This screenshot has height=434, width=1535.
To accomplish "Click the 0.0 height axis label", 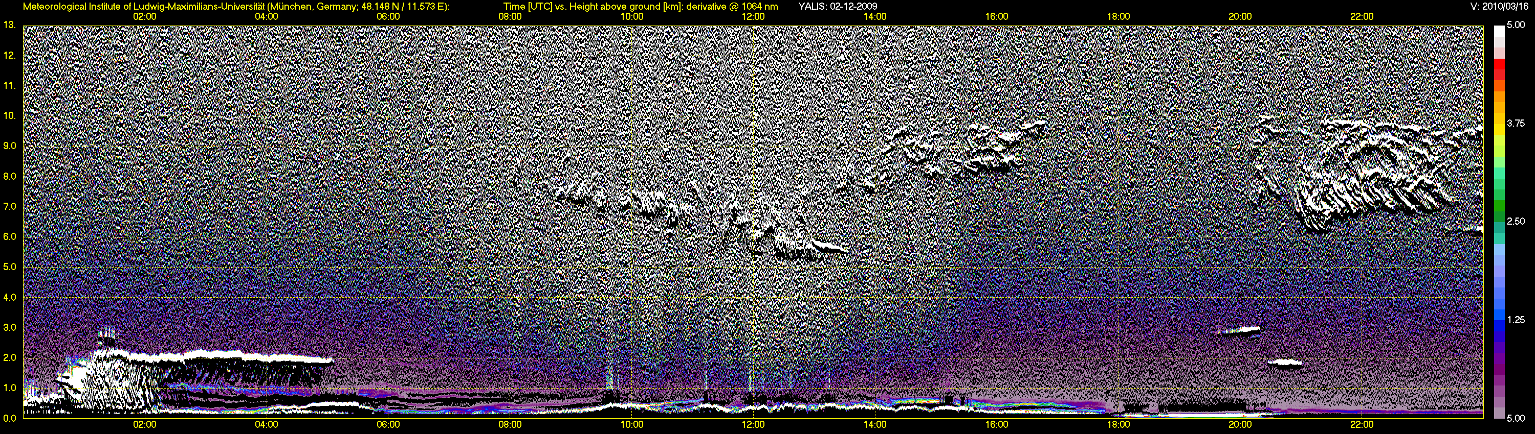I will click(x=10, y=418).
